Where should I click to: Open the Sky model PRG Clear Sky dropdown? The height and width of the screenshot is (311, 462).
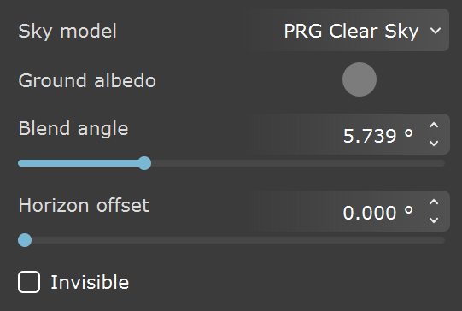[x=348, y=30]
